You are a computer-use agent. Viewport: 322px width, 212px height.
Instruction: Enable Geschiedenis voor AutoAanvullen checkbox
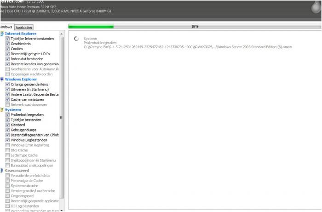pos(8,69)
